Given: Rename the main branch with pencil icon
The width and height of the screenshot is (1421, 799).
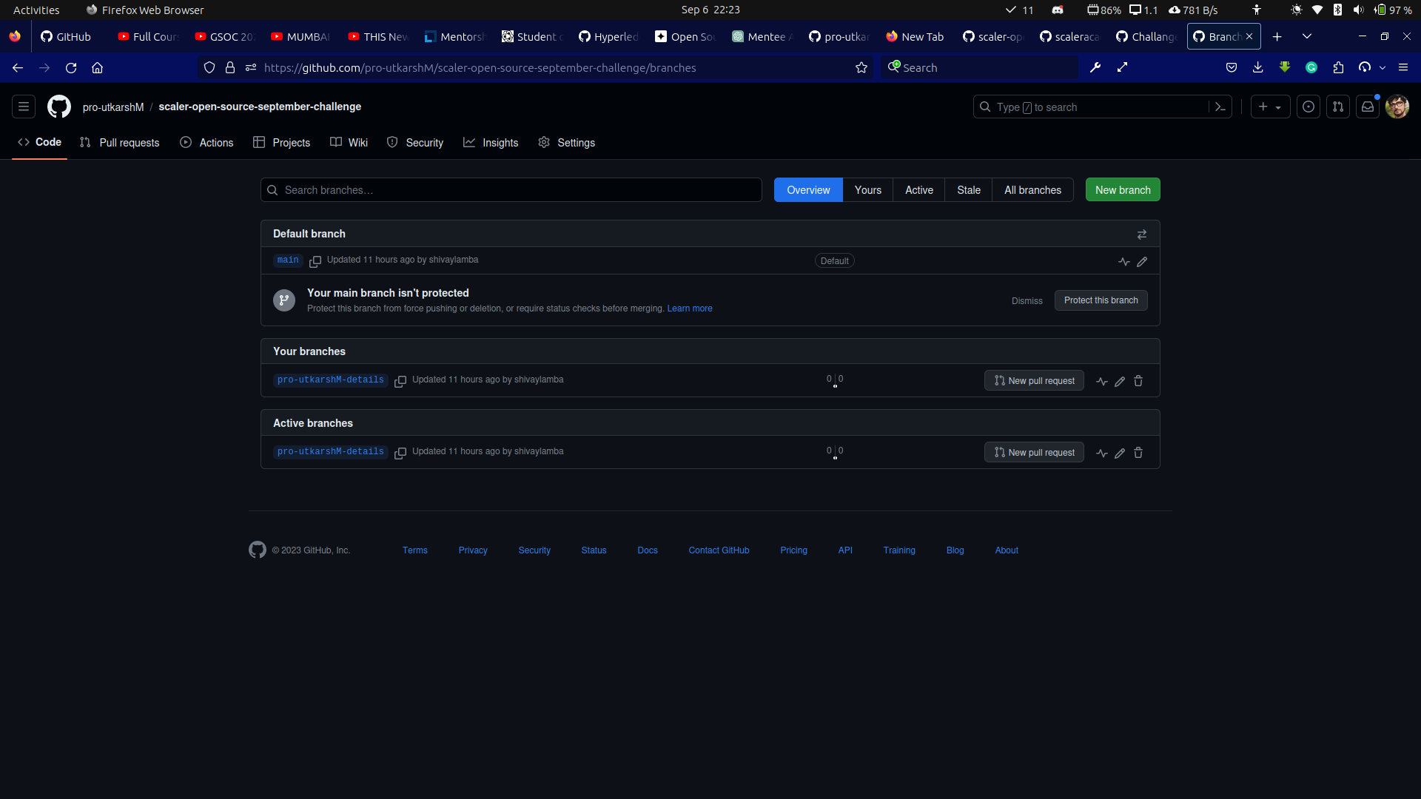Looking at the screenshot, I should (x=1143, y=261).
